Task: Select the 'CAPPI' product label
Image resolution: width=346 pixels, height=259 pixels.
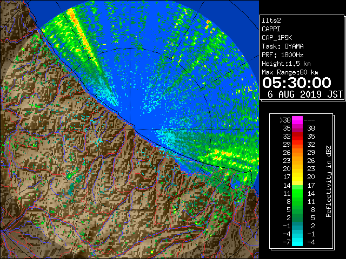Action: (x=271, y=29)
